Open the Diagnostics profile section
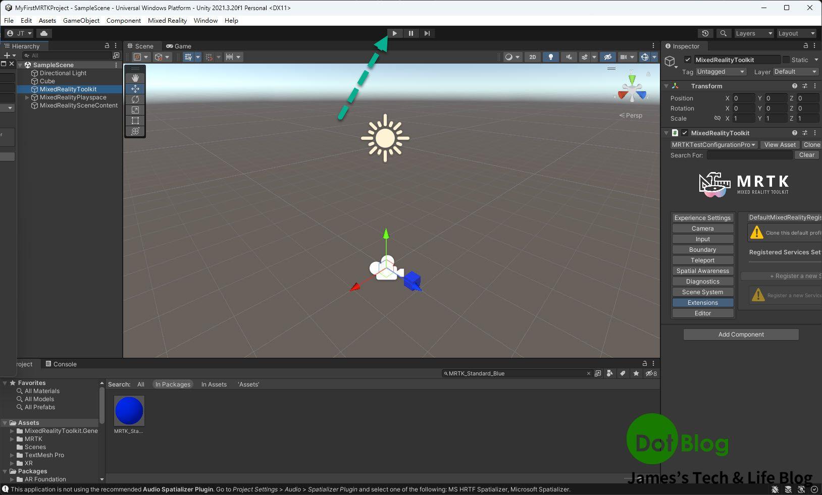822x495 pixels. [702, 282]
